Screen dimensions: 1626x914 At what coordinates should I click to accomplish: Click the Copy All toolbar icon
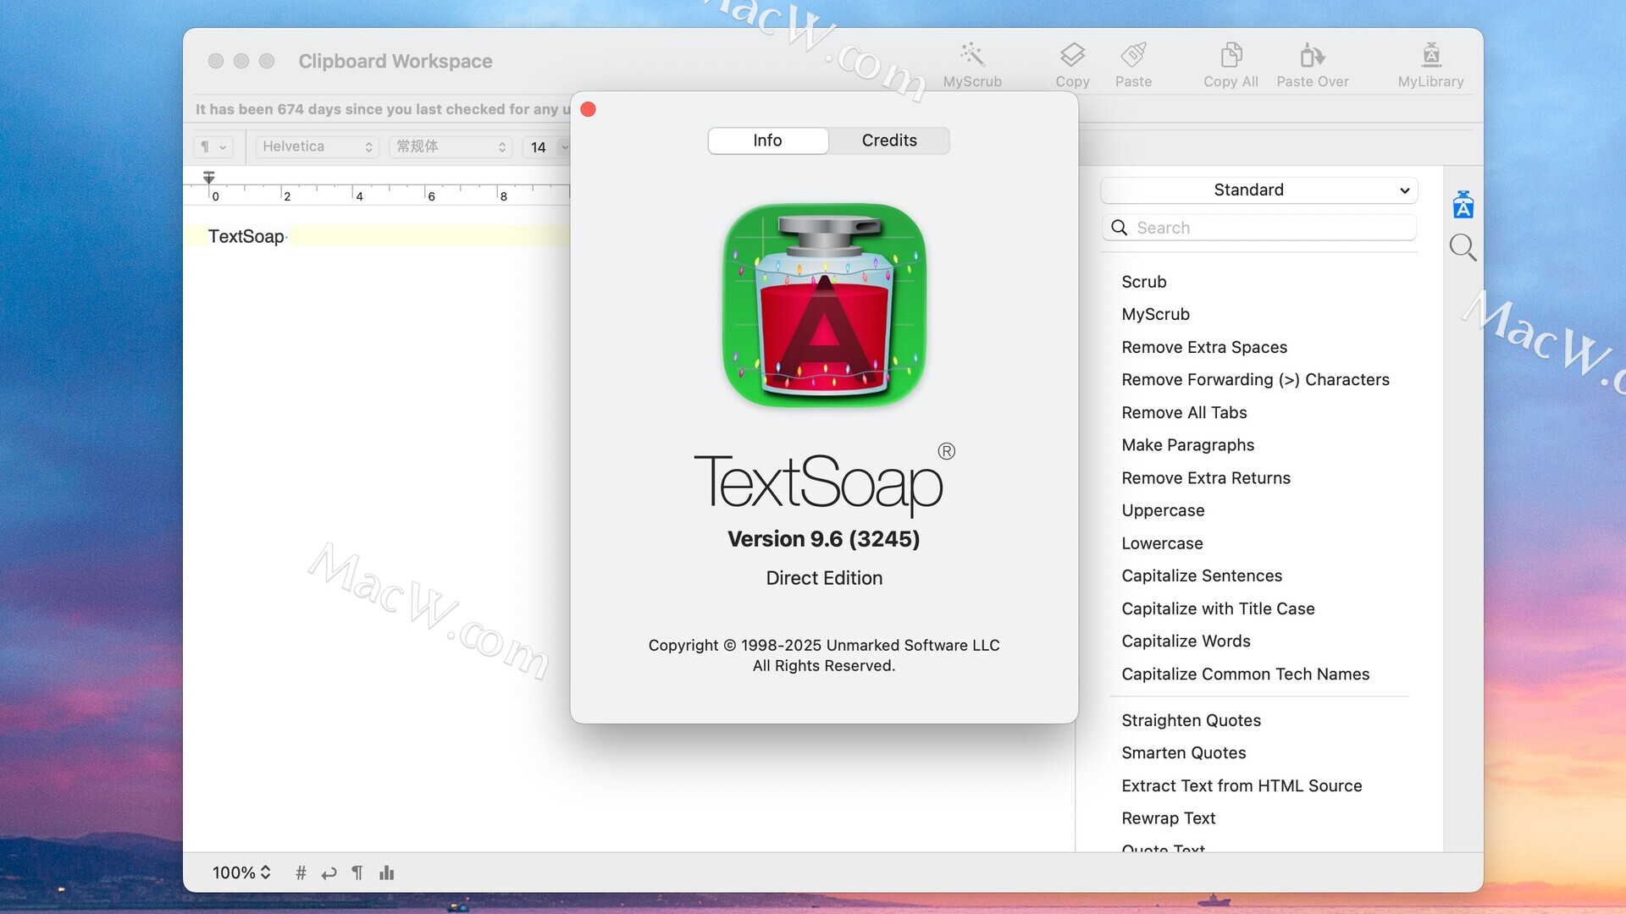(x=1231, y=56)
